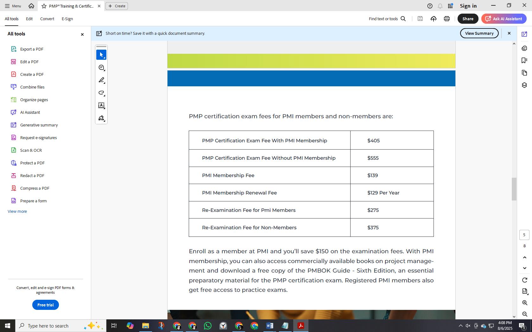Screen dimensions: 532x332
Task: Upload document to cloud icon
Action: tap(434, 19)
